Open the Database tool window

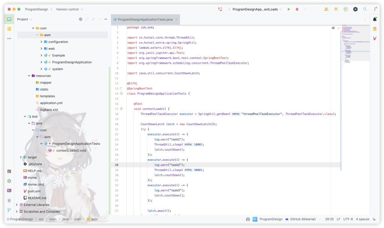pos(374,29)
